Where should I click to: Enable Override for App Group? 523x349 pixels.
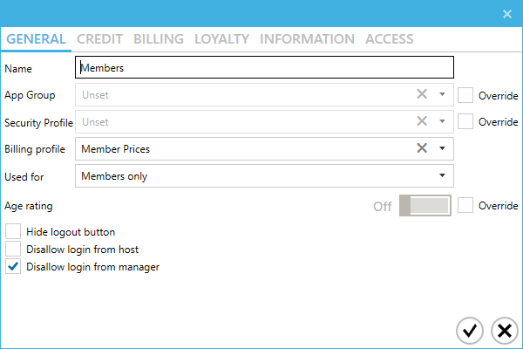click(x=465, y=95)
